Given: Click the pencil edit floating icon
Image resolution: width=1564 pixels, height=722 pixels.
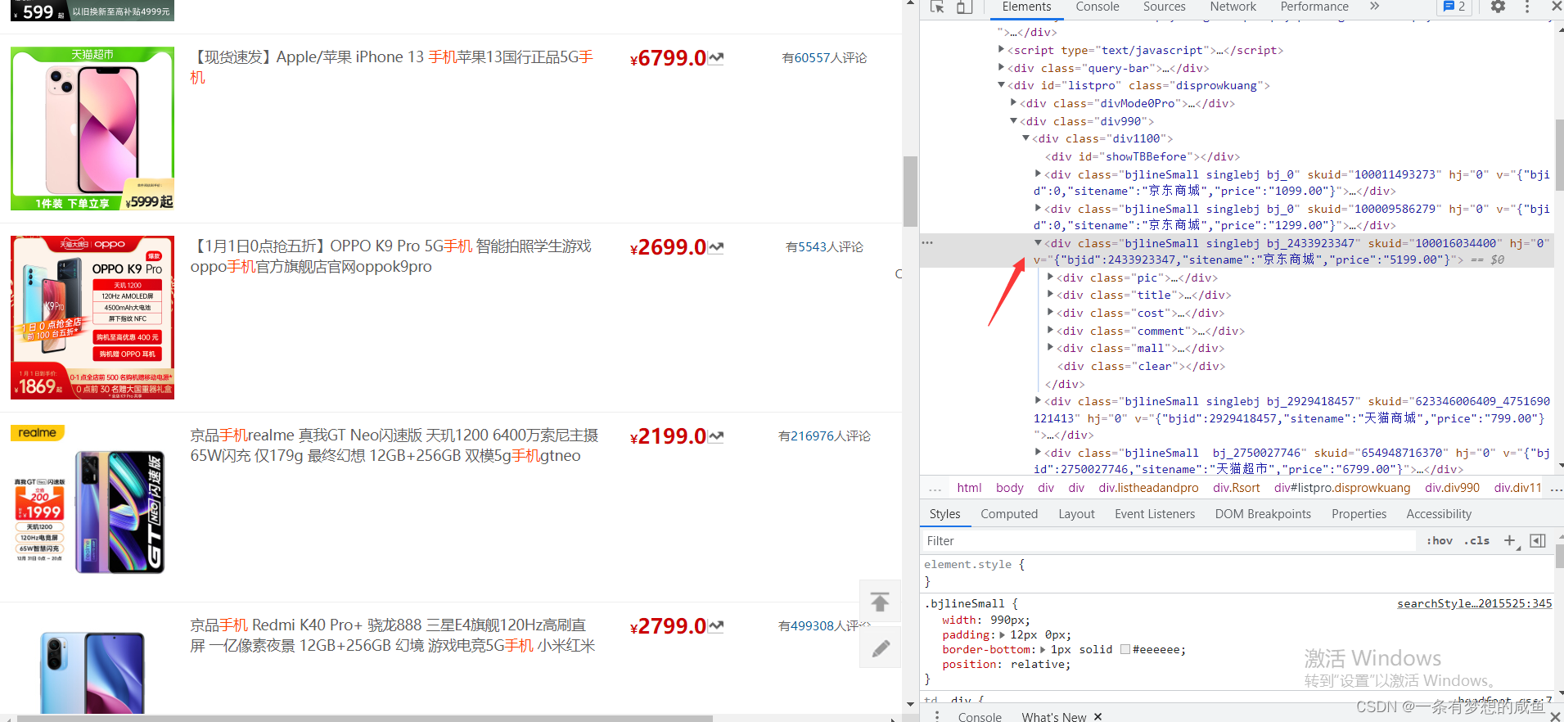Looking at the screenshot, I should [x=881, y=648].
